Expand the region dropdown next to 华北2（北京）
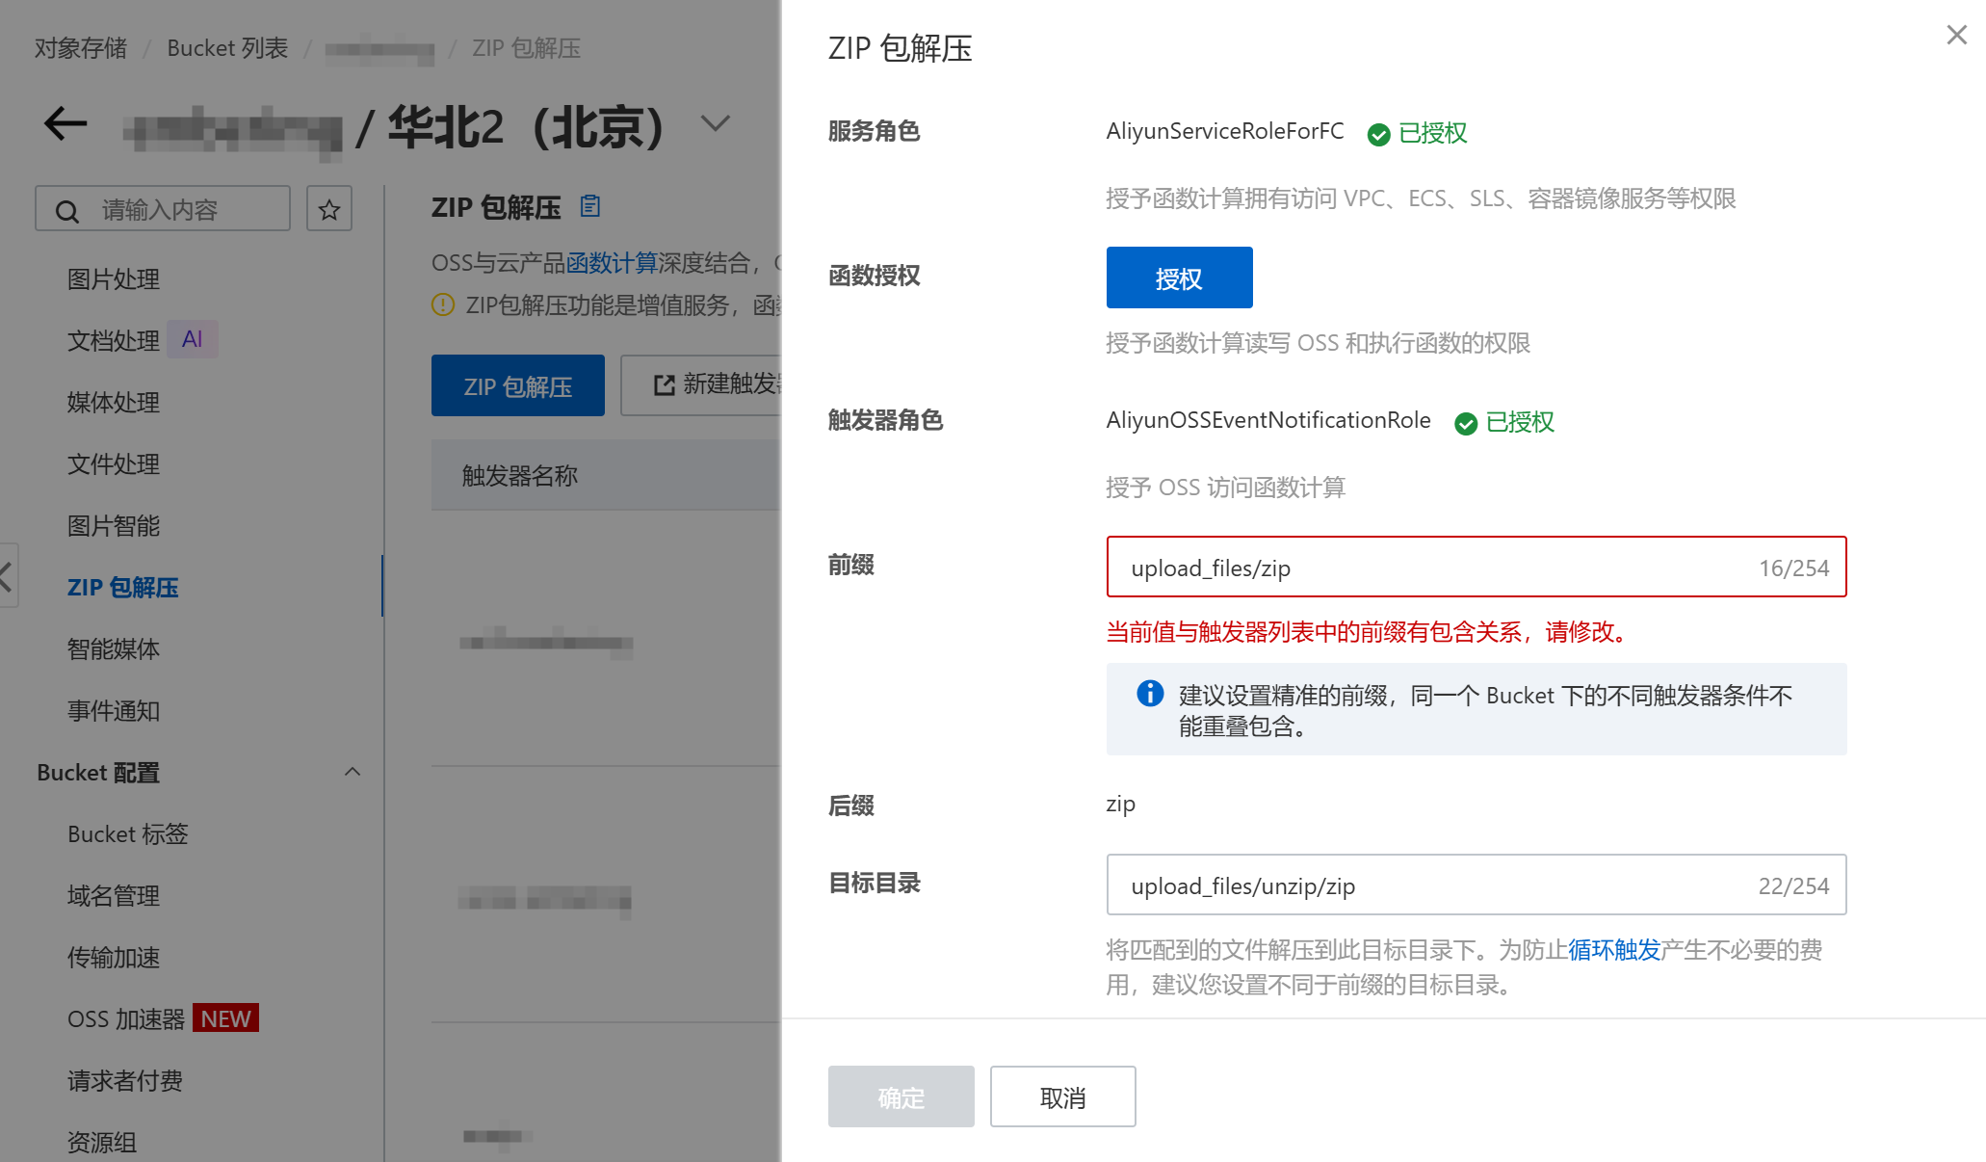The image size is (1986, 1162). pos(716,123)
